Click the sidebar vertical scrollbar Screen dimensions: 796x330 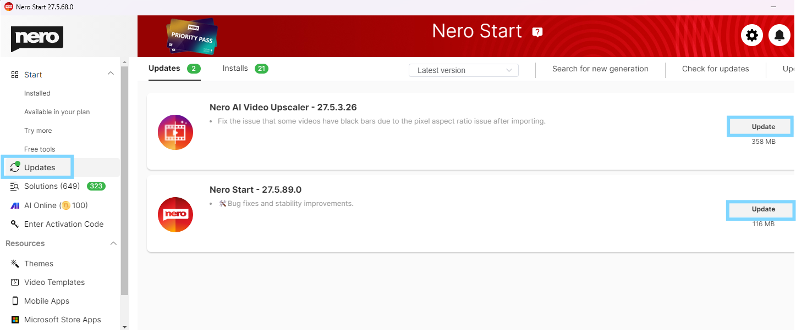point(124,181)
